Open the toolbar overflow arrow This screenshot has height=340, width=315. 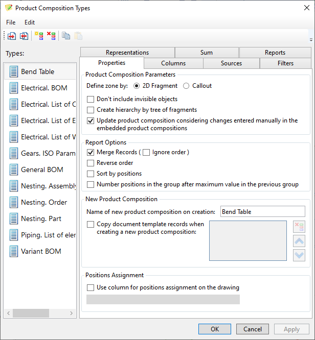click(x=311, y=40)
